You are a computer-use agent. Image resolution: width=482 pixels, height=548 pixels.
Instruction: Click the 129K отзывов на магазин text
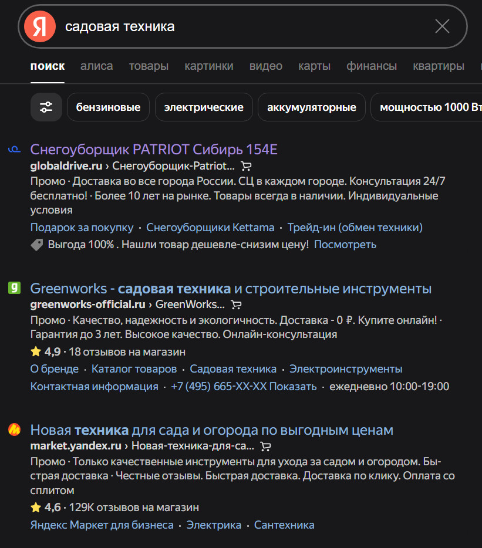134,507
